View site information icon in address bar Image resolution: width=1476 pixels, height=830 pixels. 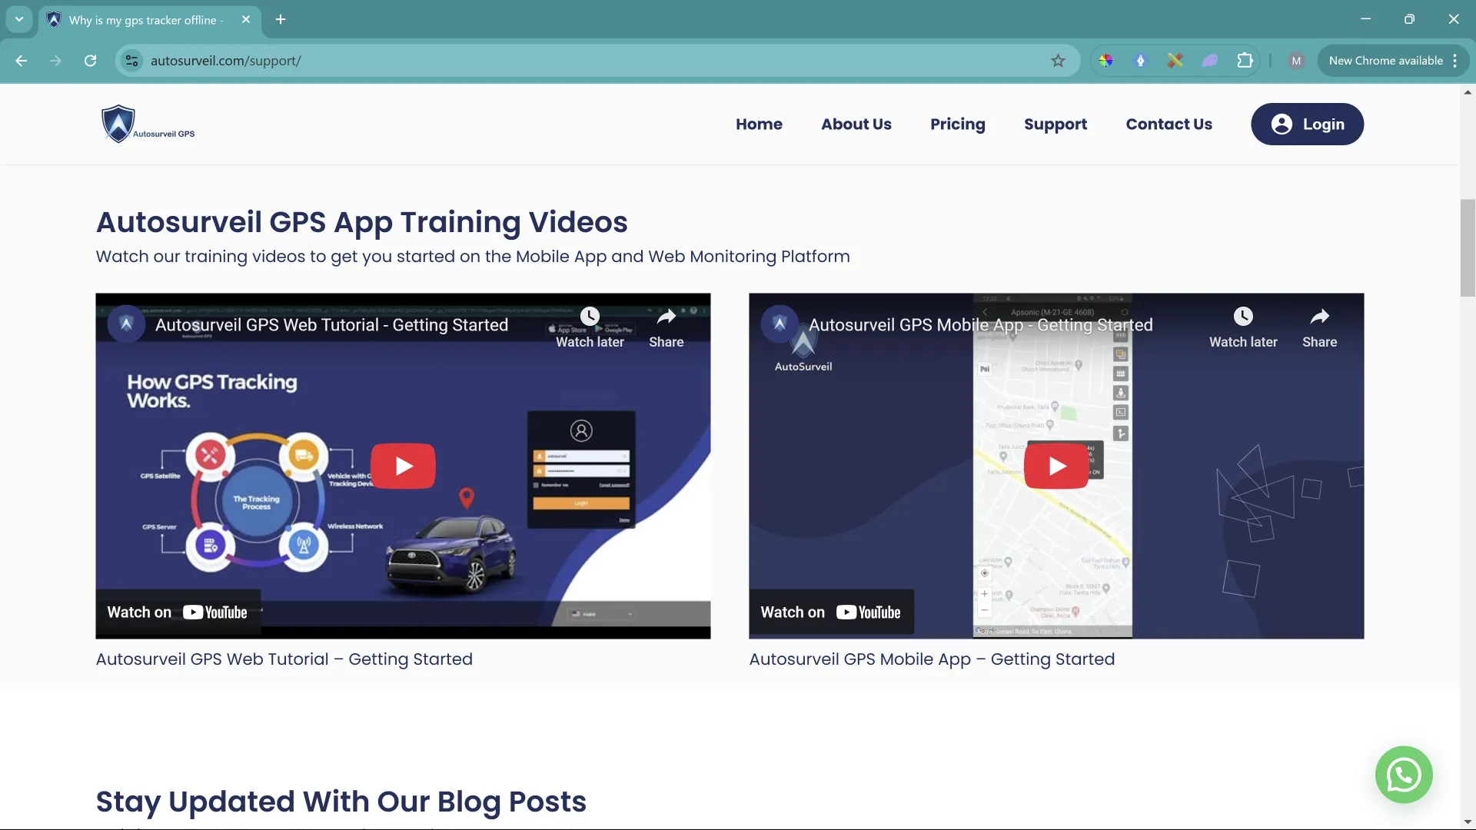click(x=132, y=61)
